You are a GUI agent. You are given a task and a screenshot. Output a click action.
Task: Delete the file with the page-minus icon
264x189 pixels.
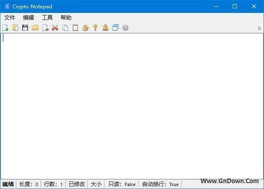tap(45, 28)
